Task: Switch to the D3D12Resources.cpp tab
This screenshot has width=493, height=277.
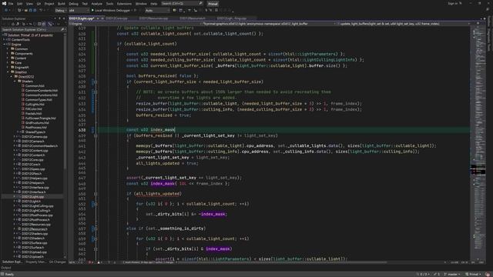Action: click(x=153, y=18)
